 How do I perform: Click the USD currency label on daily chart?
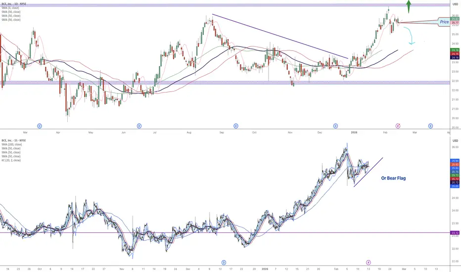(x=455, y=4)
